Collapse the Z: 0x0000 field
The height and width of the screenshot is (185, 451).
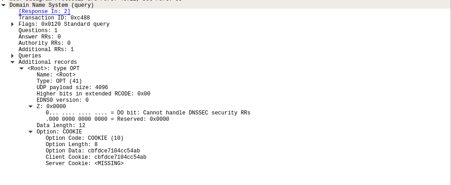pyautogui.click(x=30, y=106)
